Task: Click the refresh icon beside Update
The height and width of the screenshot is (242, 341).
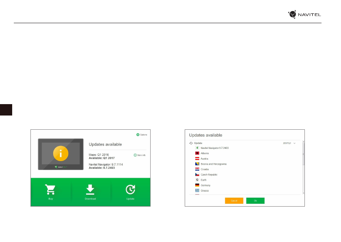Action: pyautogui.click(x=191, y=143)
